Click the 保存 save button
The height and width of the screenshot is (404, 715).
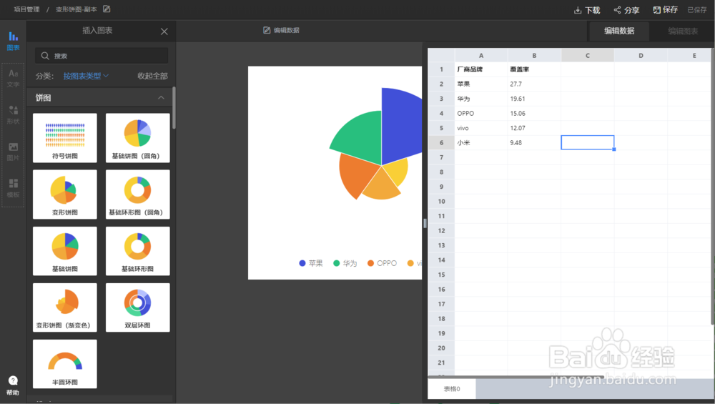665,10
